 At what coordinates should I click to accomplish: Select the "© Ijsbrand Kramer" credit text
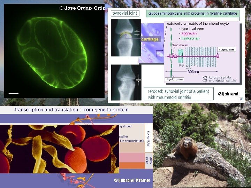(x=132, y=180)
